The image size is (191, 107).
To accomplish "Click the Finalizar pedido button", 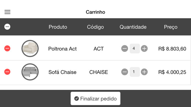I will [x=95, y=98].
